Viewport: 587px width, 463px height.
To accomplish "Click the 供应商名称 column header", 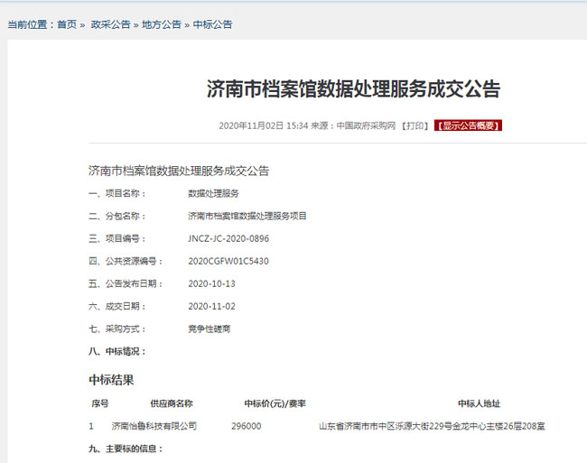I will [172, 403].
